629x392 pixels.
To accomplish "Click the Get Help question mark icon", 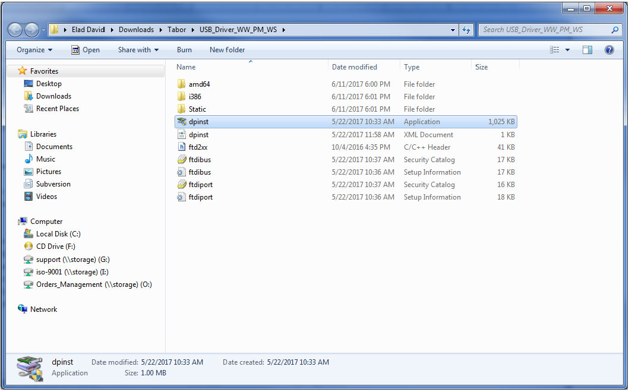I will pos(609,50).
